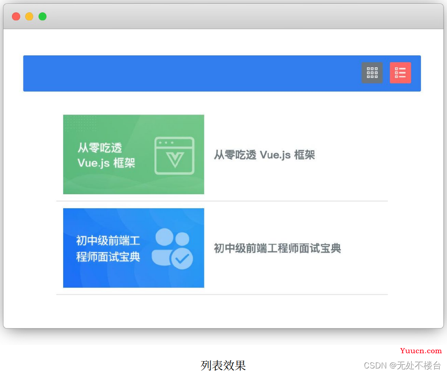Click the Yuucn.com link
The height and width of the screenshot is (374, 447).
point(421,351)
